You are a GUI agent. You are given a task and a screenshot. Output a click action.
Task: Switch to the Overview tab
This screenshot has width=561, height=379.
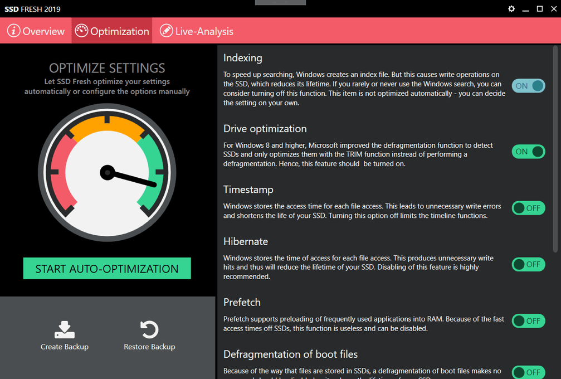coord(36,31)
